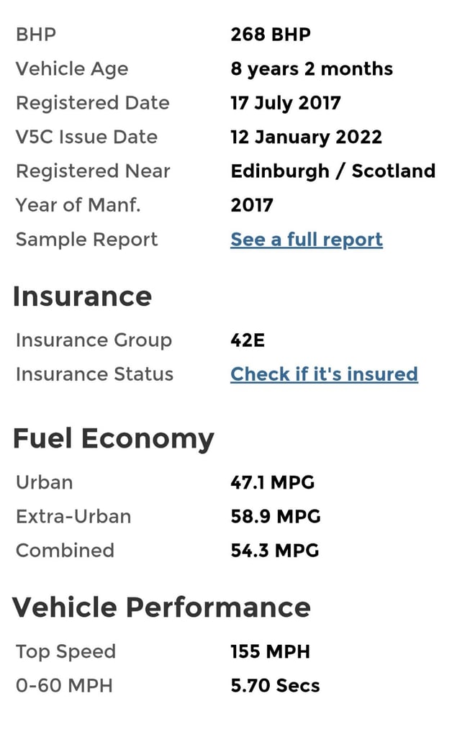The image size is (452, 737).
Task: Click 'Check if it's insured' link
Action: pos(324,374)
